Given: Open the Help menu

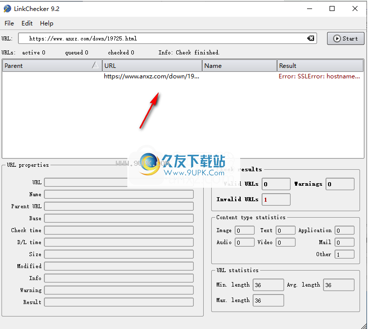Looking at the screenshot, I should tap(46, 23).
